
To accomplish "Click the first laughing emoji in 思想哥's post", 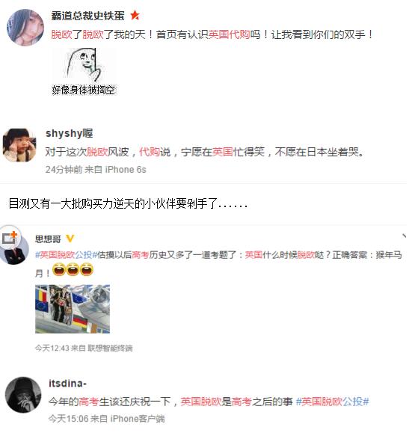I will [59, 270].
